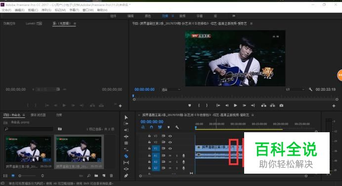Toggle V1 track output eye

pos(170,149)
